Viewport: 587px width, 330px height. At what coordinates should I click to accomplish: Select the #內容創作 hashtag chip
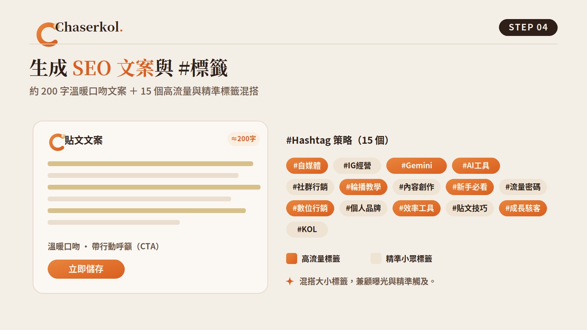click(x=416, y=187)
